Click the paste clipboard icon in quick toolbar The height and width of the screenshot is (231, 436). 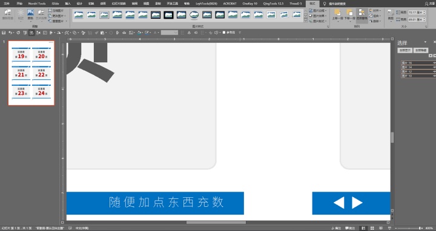(x=102, y=33)
